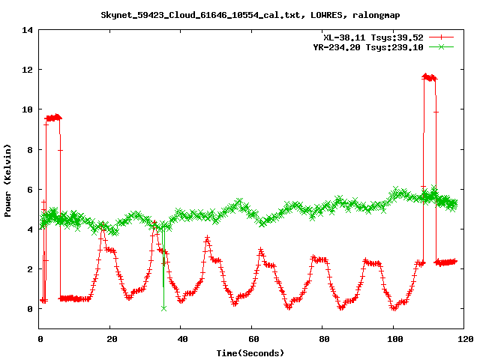This screenshot has width=480, height=360.
Task: Click the red calibration plateau near 11.6 Kelvin
Action: (430, 77)
